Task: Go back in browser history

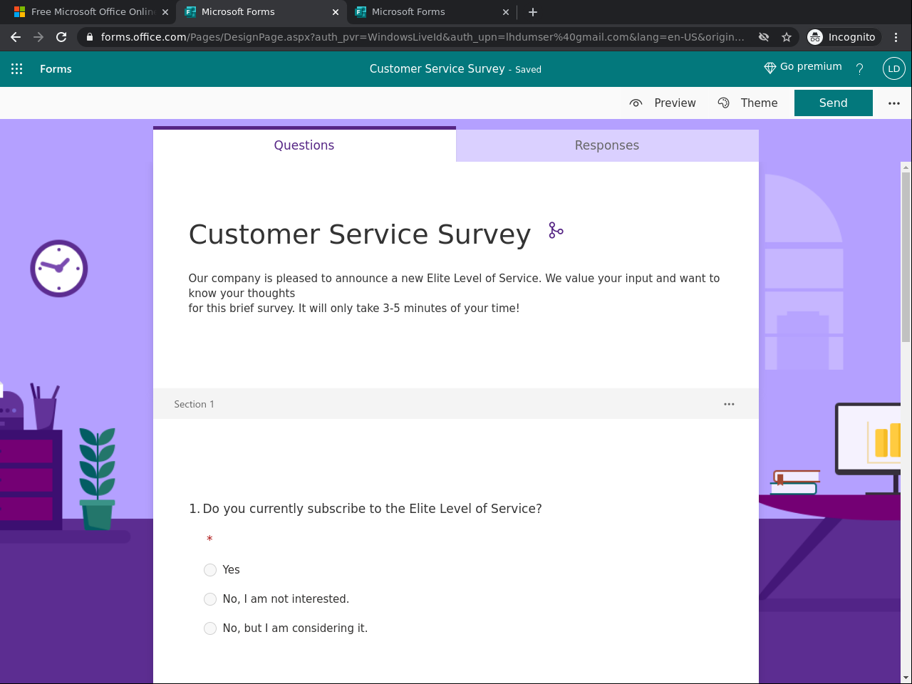Action: tap(16, 37)
